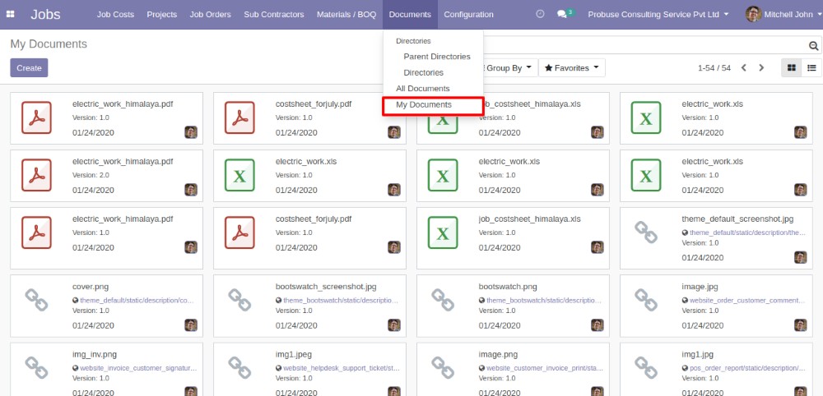Switch to list view

[811, 68]
